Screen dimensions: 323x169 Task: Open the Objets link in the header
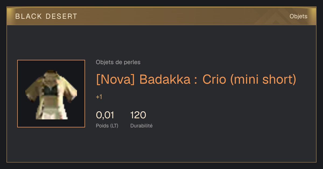pos(298,16)
